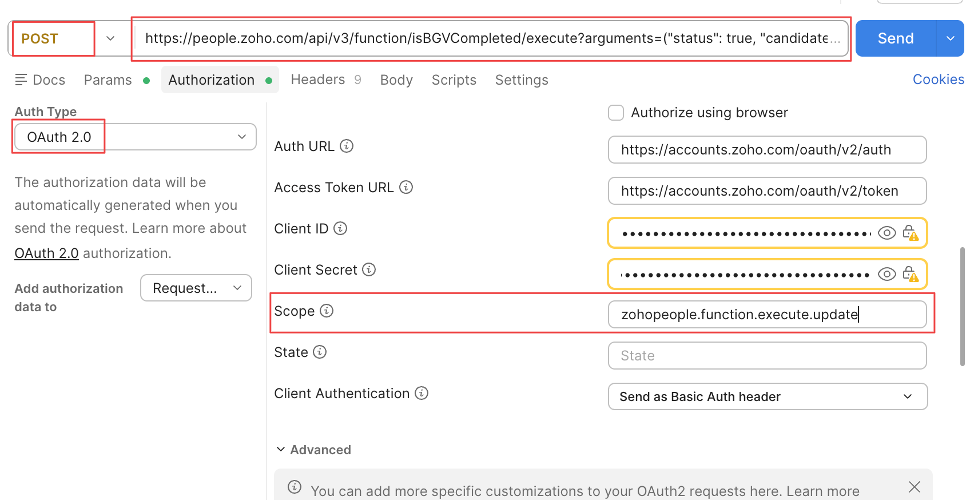Image resolution: width=978 pixels, height=500 pixels.
Task: Click the Auth URL input field
Action: tap(767, 149)
